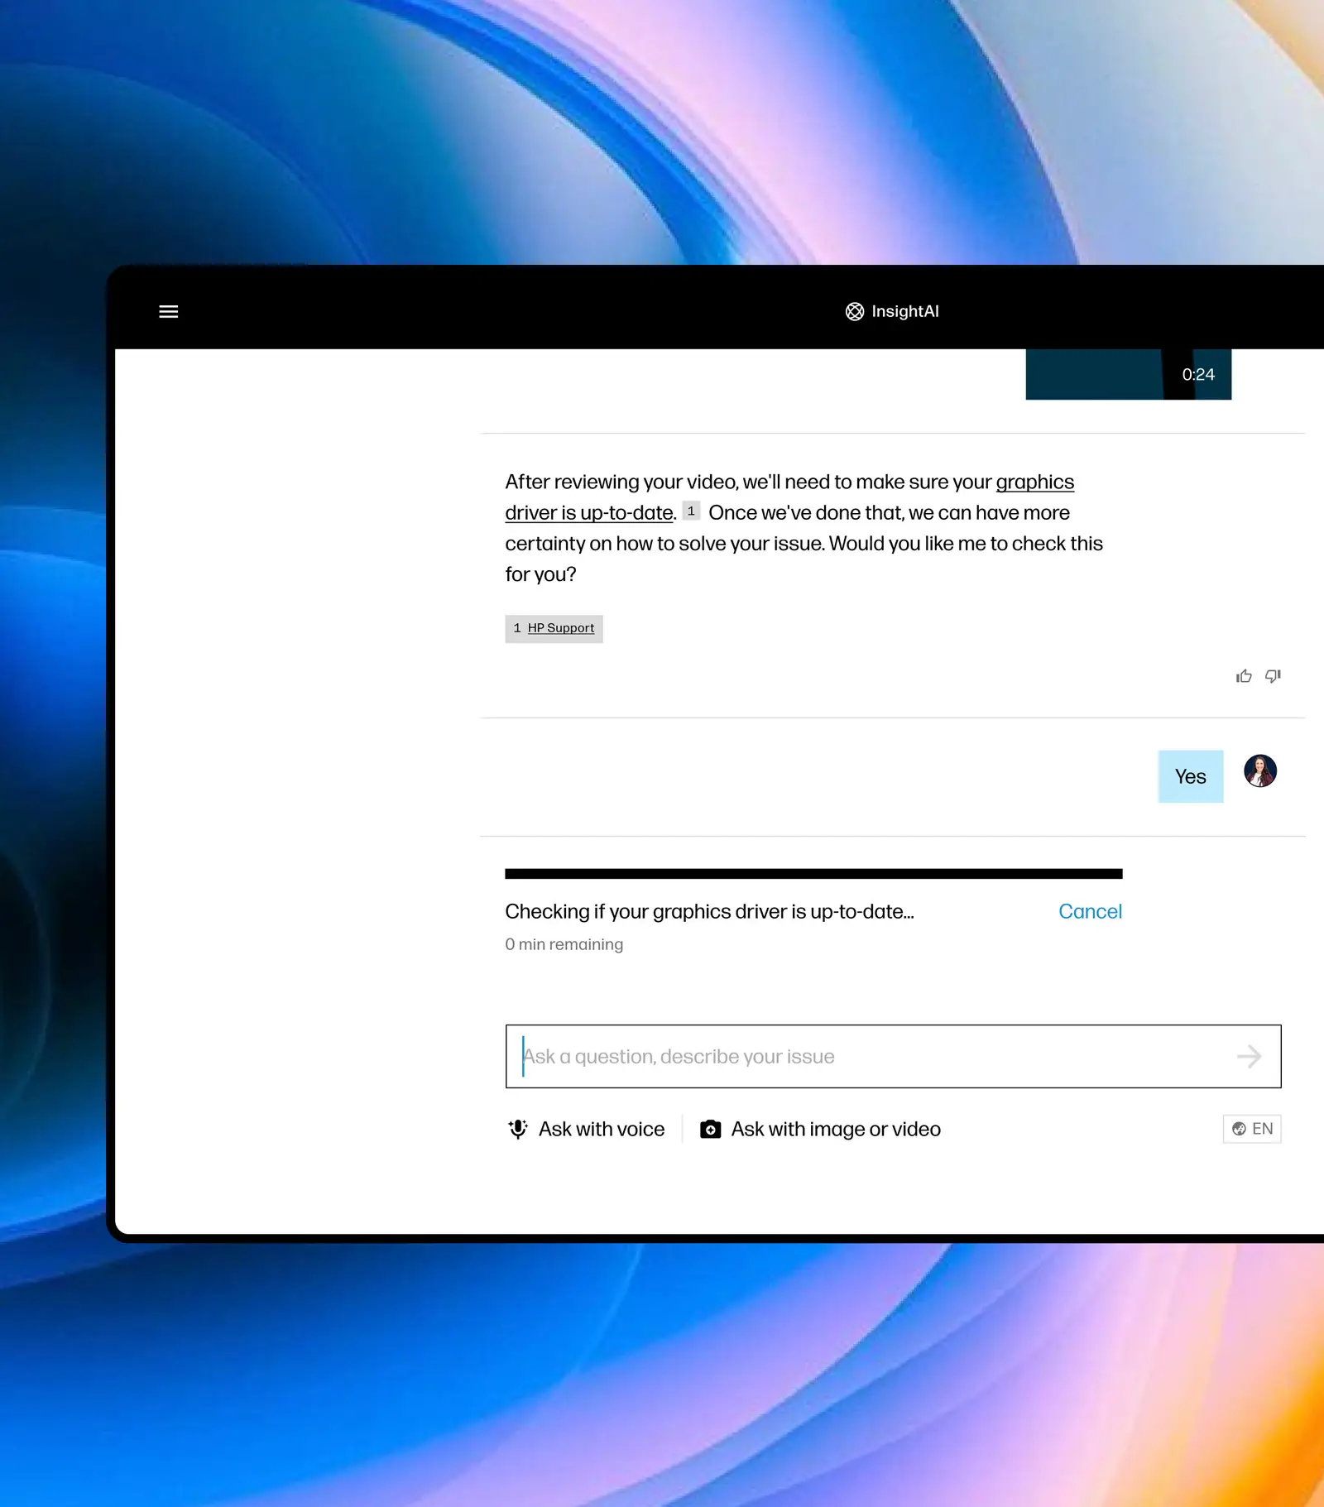Click the InsightAI logo icon

pyautogui.click(x=855, y=311)
